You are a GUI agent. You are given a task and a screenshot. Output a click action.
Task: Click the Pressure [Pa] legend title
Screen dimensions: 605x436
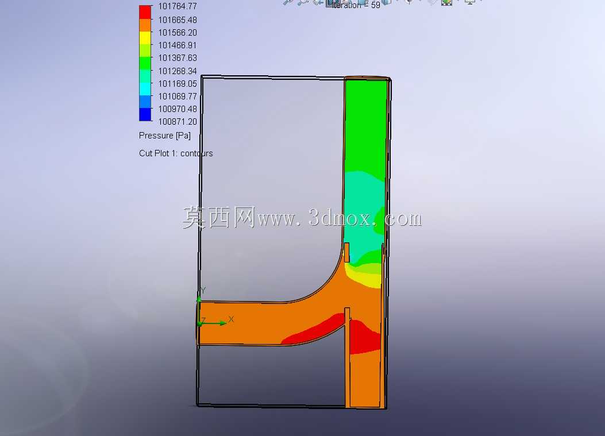(x=165, y=136)
